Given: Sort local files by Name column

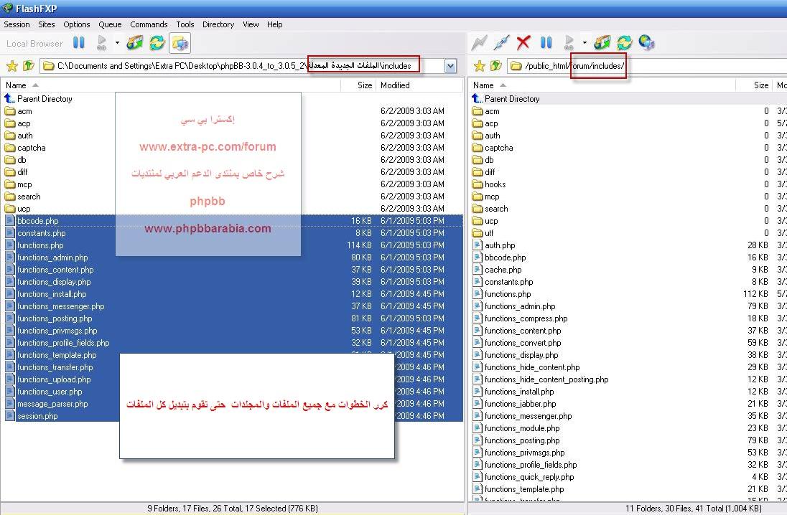Looking at the screenshot, I should [x=171, y=85].
